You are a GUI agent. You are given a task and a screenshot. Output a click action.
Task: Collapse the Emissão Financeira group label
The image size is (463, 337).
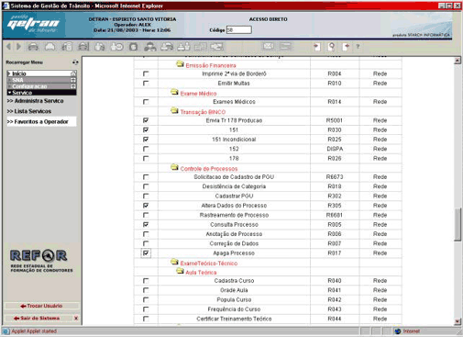click(x=211, y=65)
